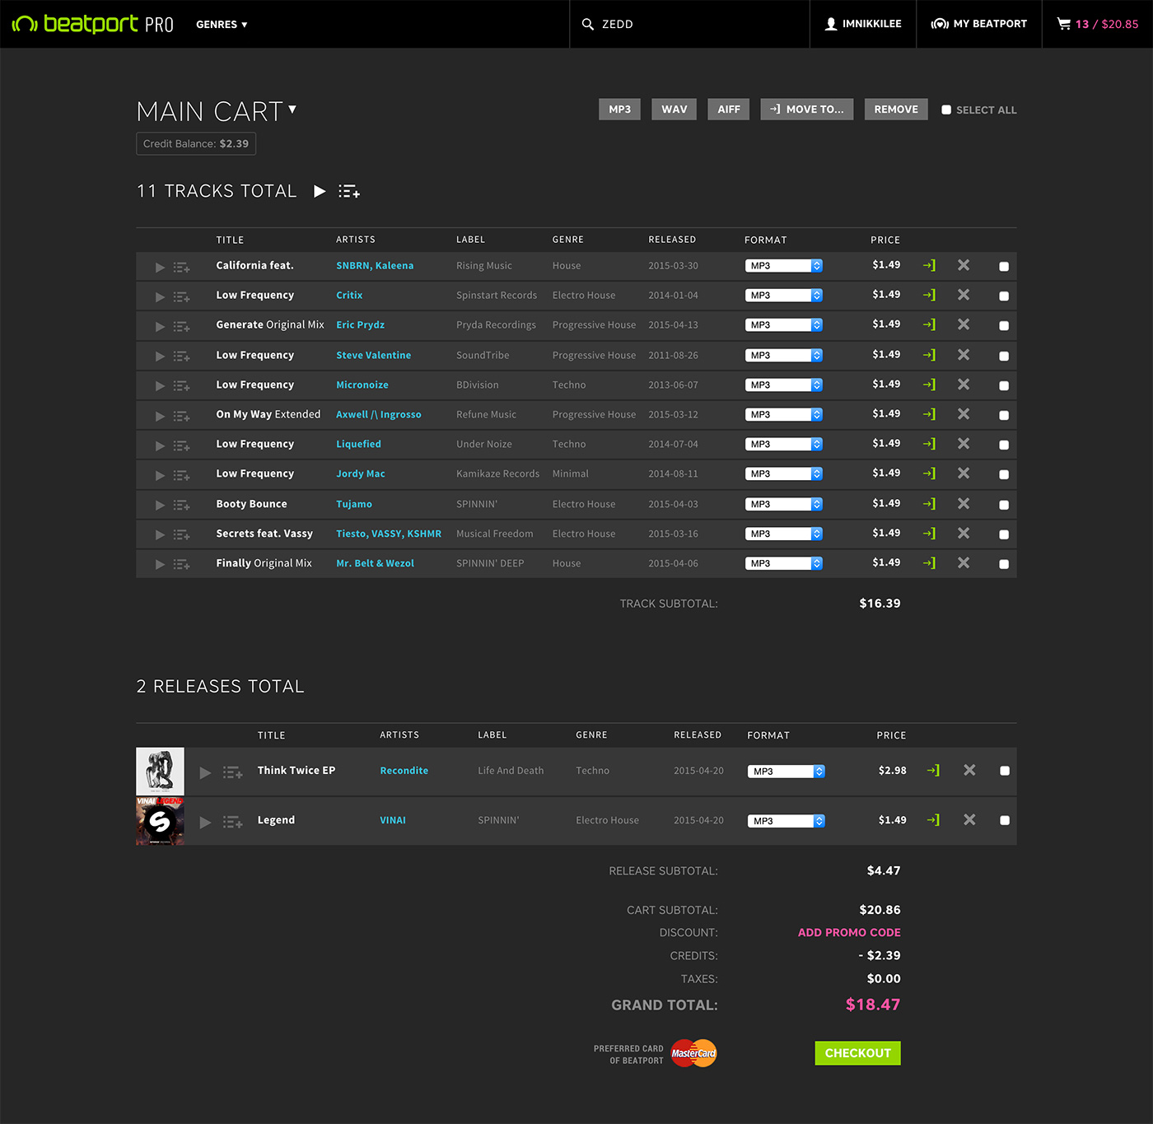Remove Secrets feat. Vassy from cart

click(x=964, y=534)
